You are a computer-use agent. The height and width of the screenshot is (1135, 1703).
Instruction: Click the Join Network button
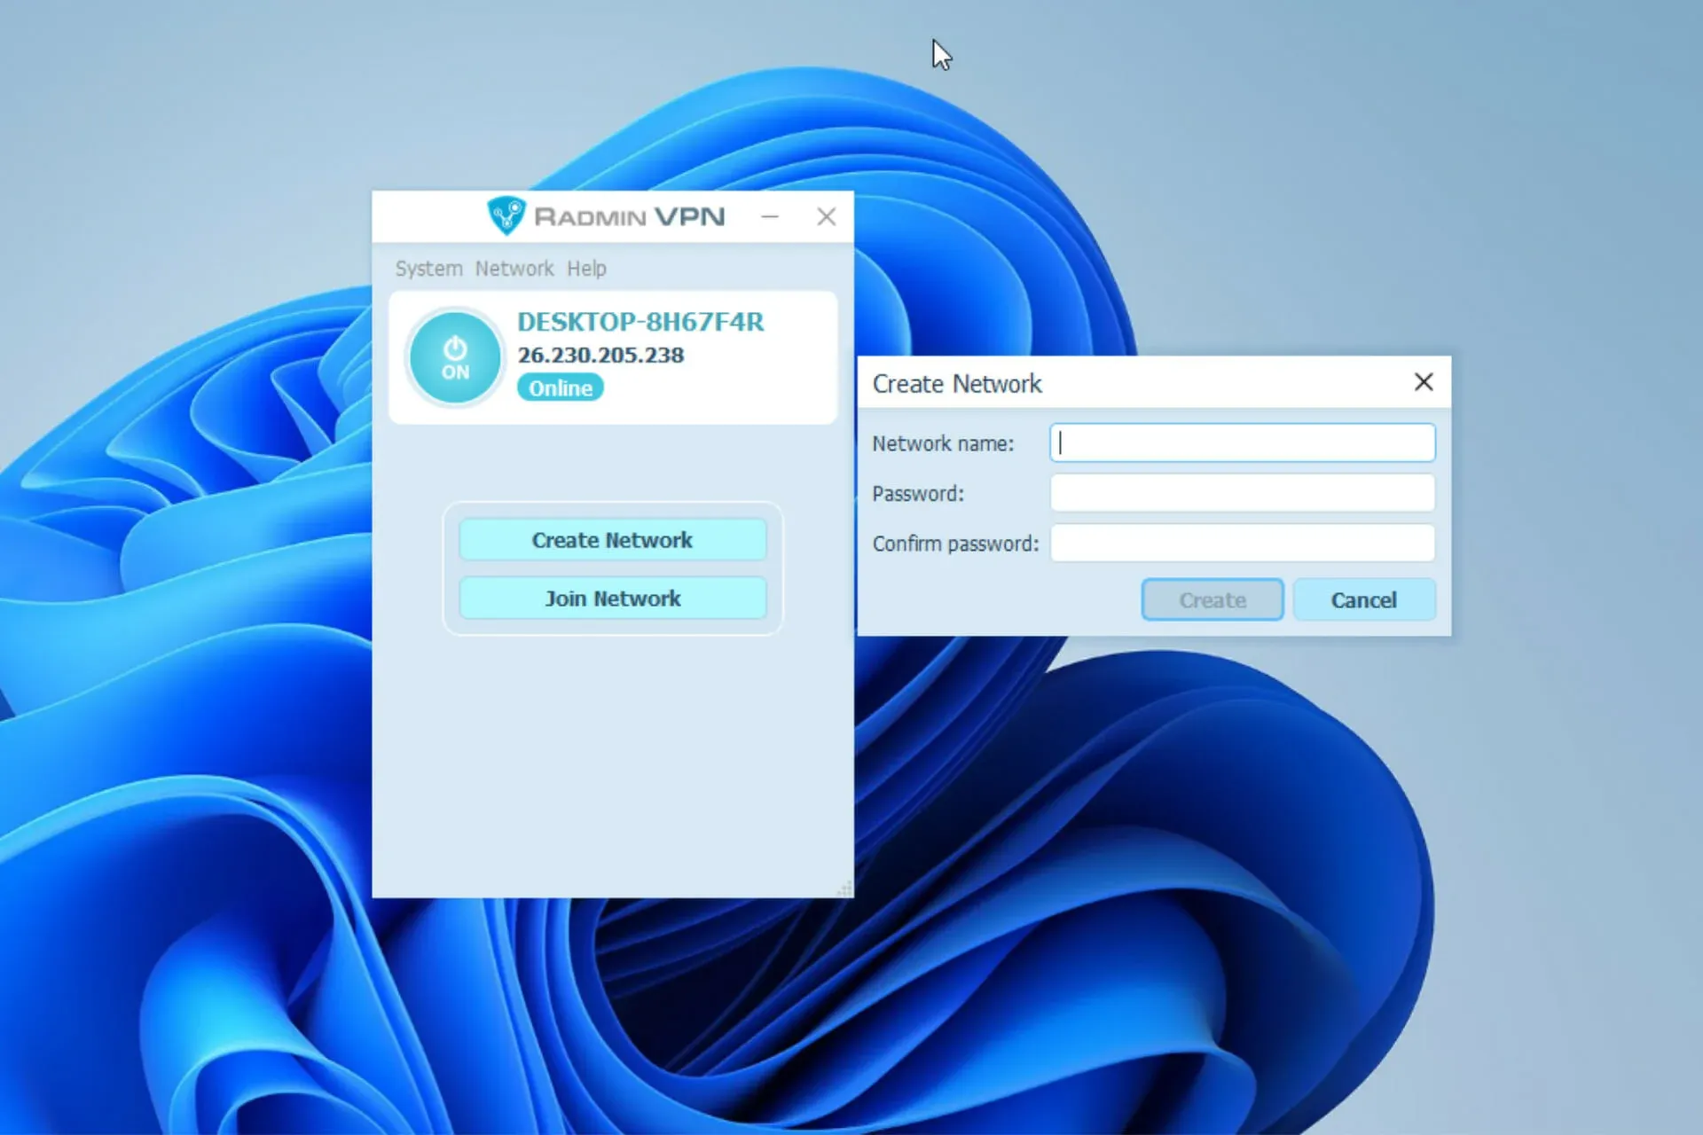[612, 598]
